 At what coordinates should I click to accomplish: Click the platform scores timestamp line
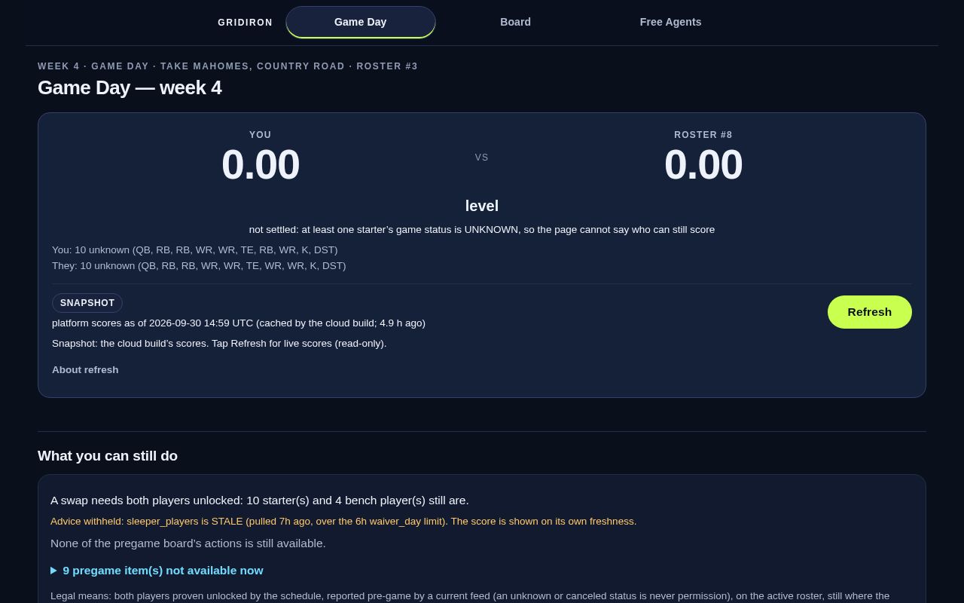click(239, 323)
